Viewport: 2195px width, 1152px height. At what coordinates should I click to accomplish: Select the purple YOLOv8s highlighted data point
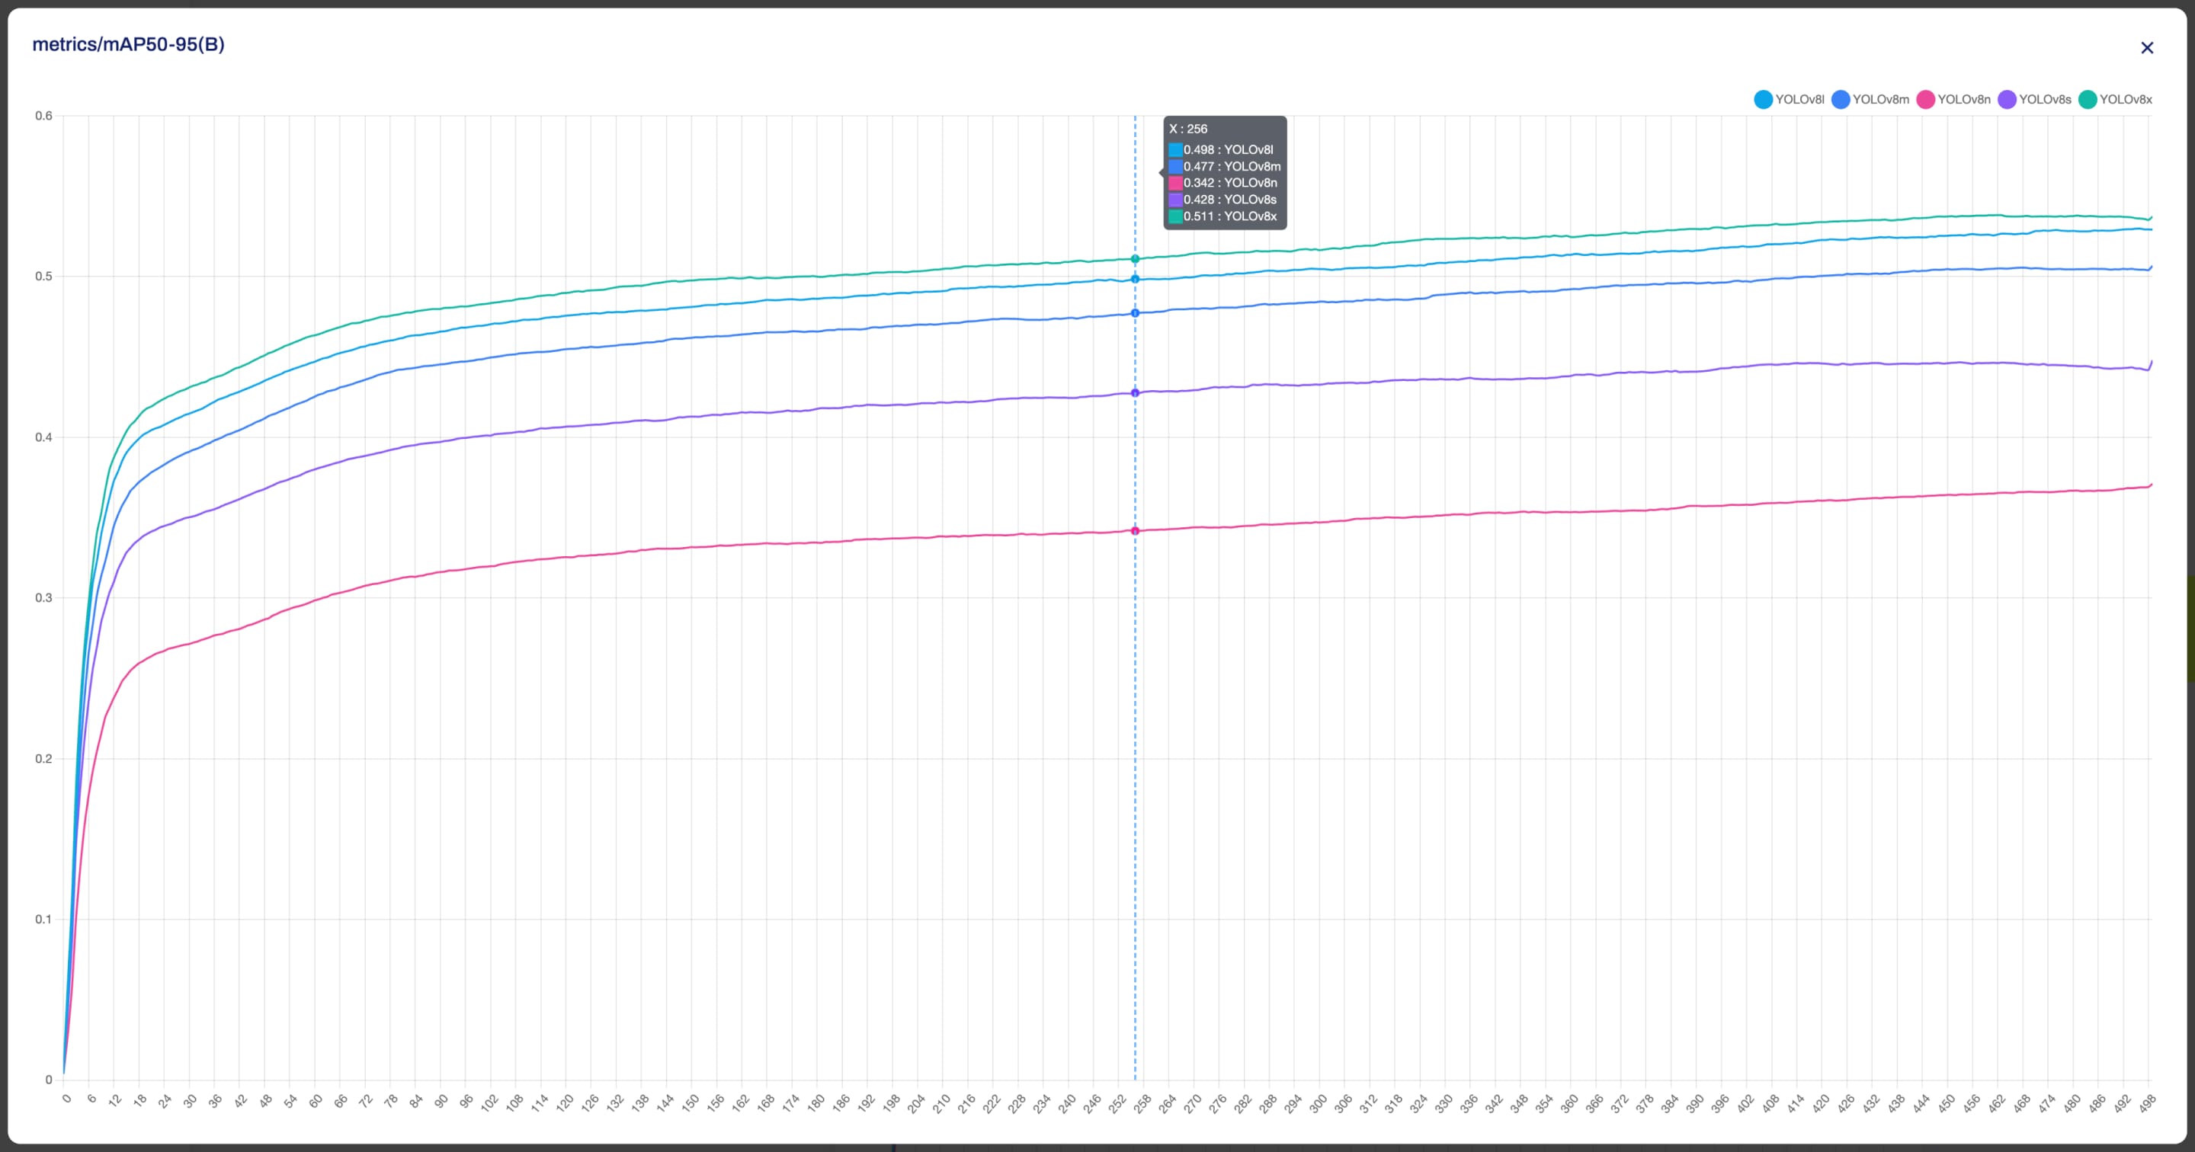(1135, 393)
